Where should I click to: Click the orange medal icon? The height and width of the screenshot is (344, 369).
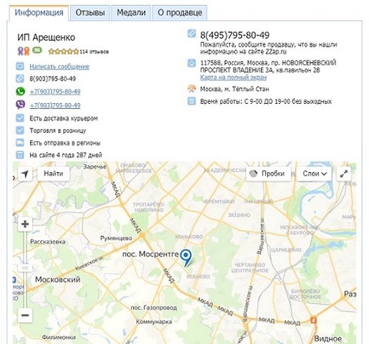coord(27,51)
